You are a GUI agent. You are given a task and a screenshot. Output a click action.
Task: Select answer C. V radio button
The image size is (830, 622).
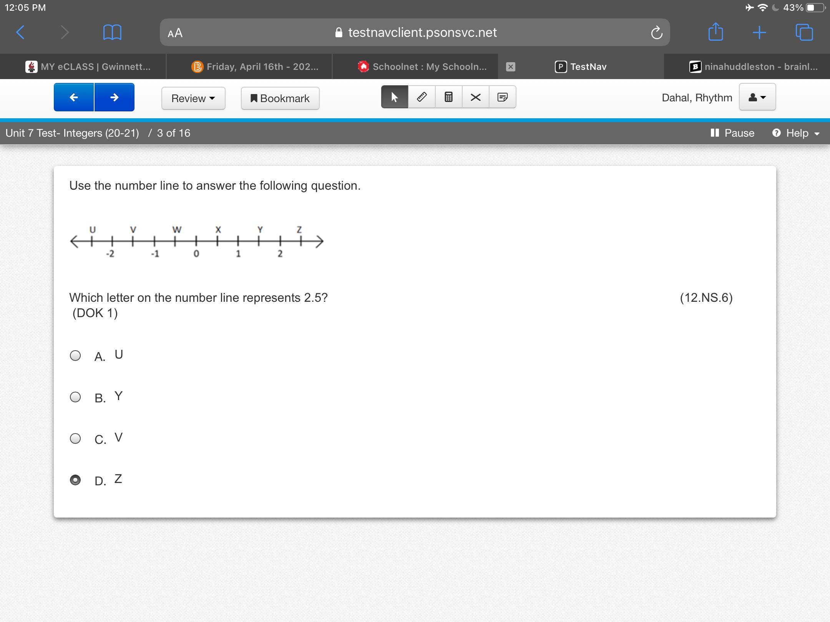point(75,438)
